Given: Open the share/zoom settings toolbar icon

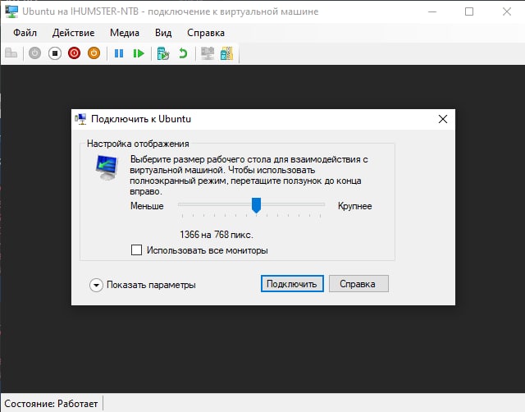Looking at the screenshot, I should 226,53.
